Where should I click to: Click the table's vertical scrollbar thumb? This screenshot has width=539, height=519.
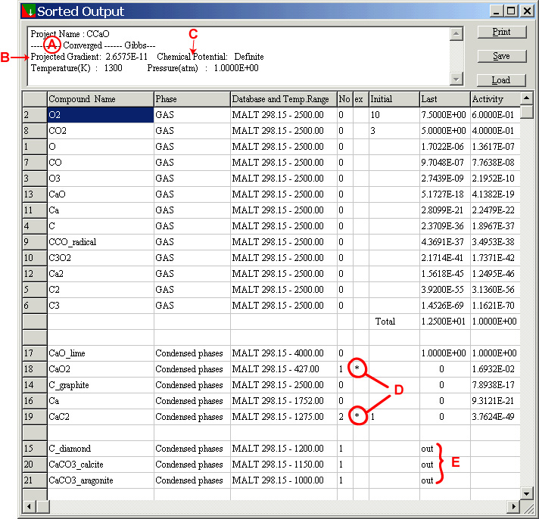pos(527,113)
